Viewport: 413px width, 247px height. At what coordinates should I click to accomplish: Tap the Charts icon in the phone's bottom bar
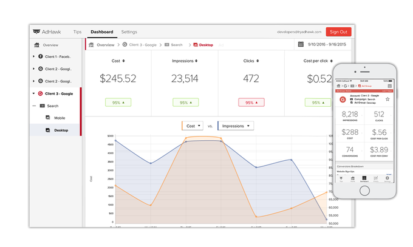(376, 178)
